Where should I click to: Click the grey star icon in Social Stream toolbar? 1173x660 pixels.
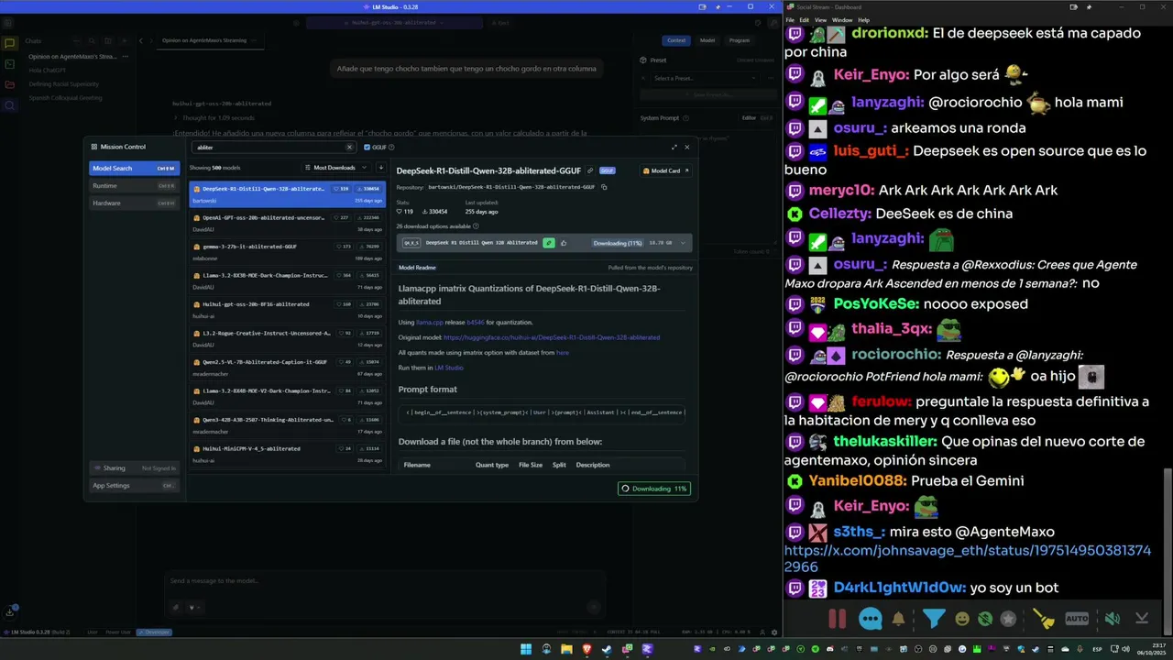click(1008, 619)
